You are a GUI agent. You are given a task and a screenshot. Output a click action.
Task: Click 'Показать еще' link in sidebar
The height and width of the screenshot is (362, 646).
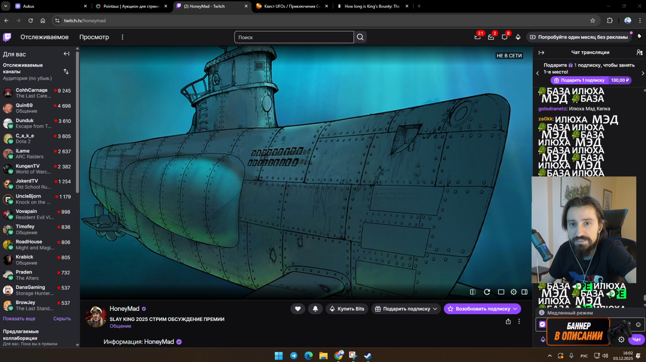[19, 318]
